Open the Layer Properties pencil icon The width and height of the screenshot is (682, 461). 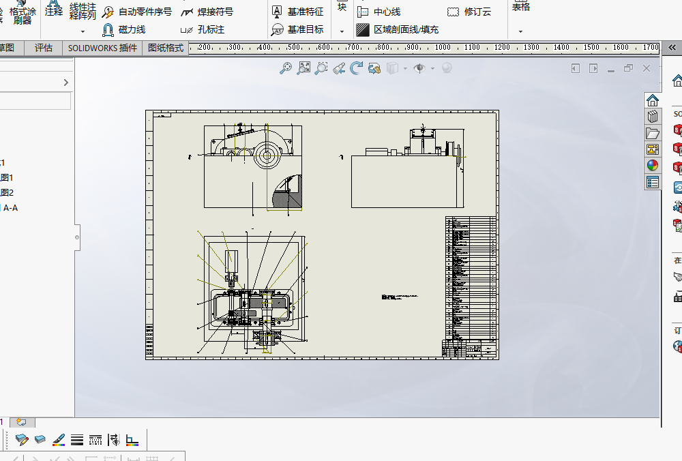(22, 440)
